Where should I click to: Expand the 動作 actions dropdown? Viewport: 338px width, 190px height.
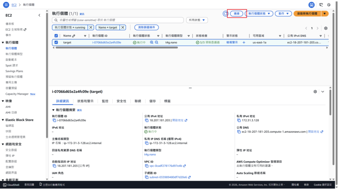283,14
